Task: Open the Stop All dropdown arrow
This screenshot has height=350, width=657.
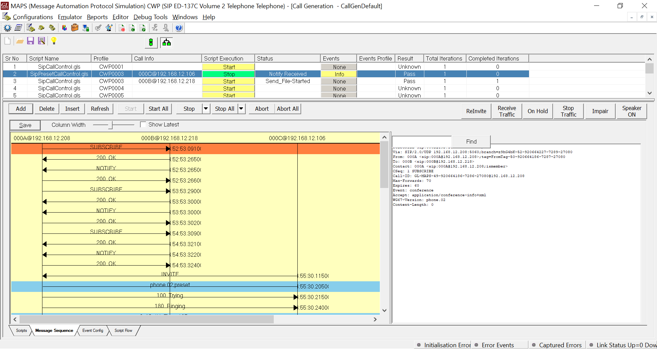Action: click(x=241, y=109)
